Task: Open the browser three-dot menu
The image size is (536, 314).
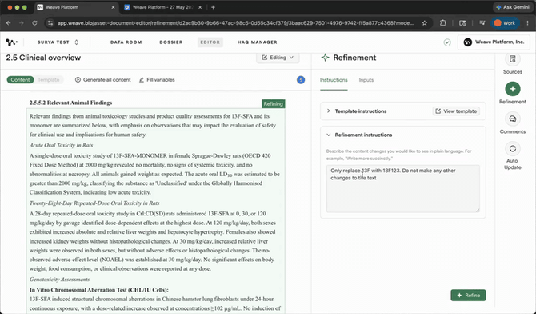Action: pos(527,23)
